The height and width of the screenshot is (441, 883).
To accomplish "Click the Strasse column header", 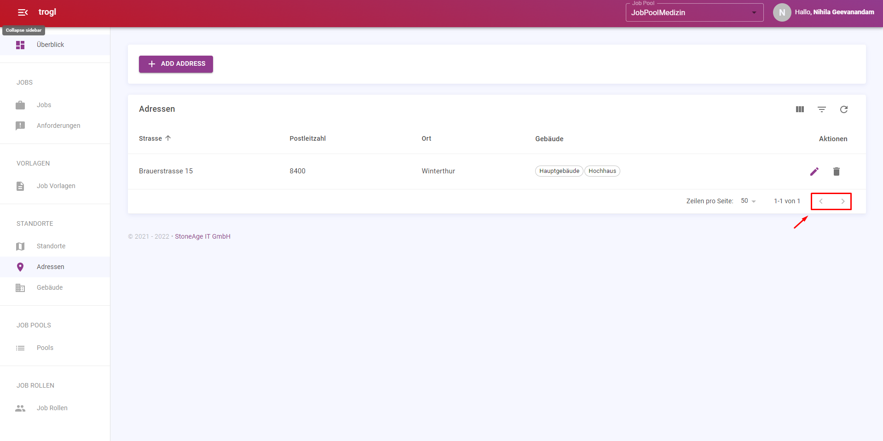I will pyautogui.click(x=150, y=138).
